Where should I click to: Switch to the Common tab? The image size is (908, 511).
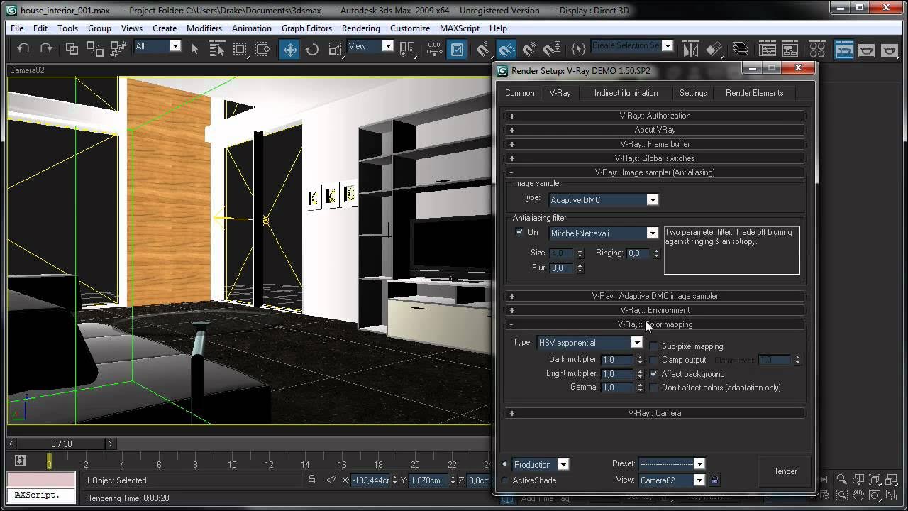520,93
